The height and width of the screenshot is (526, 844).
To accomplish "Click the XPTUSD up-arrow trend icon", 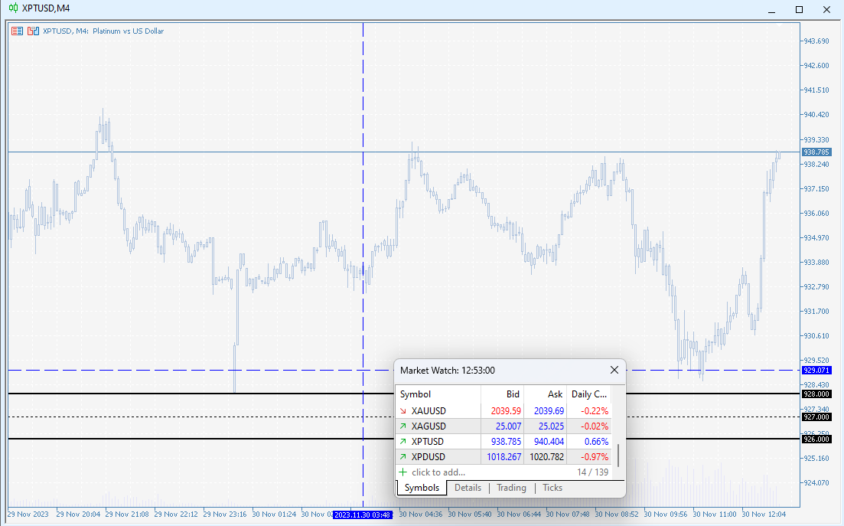I will pyautogui.click(x=402, y=442).
